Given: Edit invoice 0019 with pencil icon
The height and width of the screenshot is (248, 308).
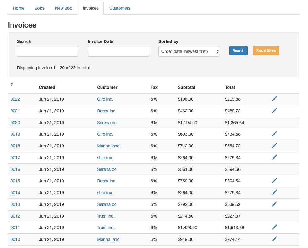Looking at the screenshot, I should pyautogui.click(x=274, y=134).
